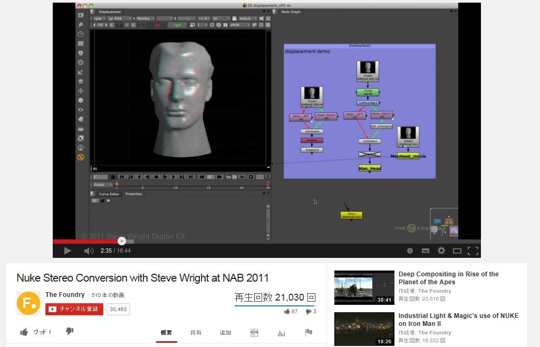The height and width of the screenshot is (347, 540).
Task: Open the Transform nodes move icon
Action: 81,91
